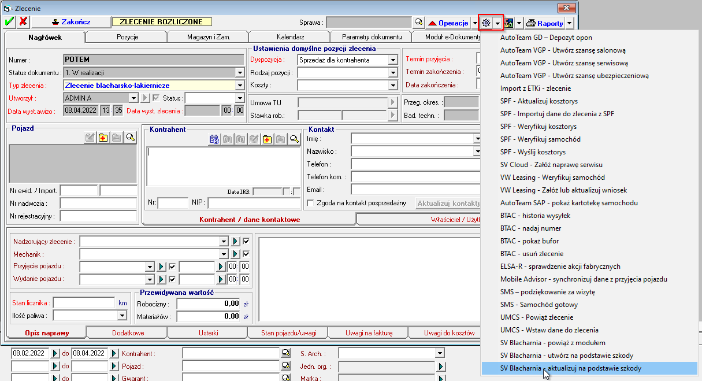Click the Operacje button
Screen dimensions: 702x381
[x=448, y=23]
